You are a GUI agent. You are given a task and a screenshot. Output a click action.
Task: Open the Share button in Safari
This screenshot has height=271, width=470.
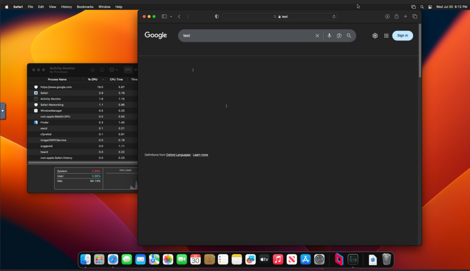click(396, 16)
